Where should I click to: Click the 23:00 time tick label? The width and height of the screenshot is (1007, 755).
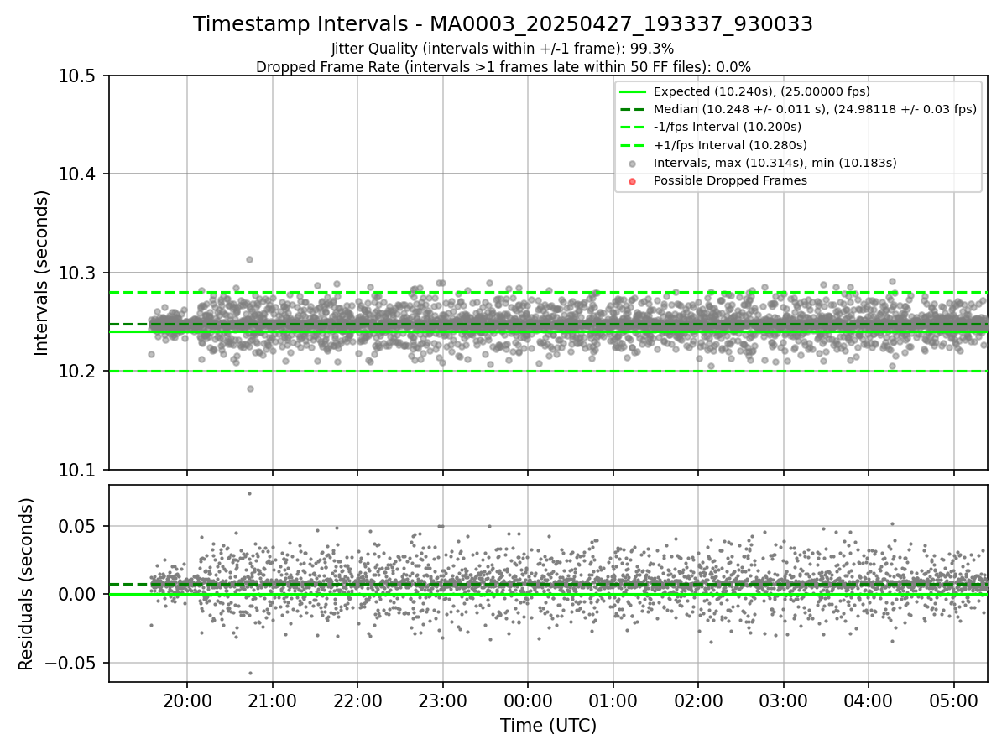coord(442,700)
